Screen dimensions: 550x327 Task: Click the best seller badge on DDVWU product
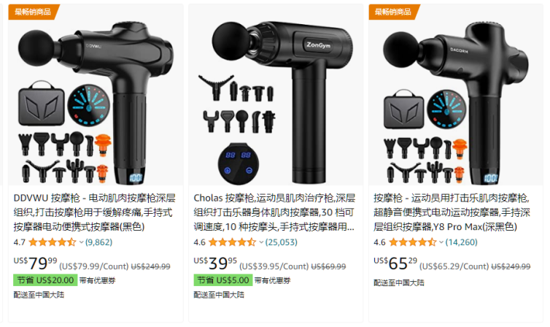click(34, 12)
